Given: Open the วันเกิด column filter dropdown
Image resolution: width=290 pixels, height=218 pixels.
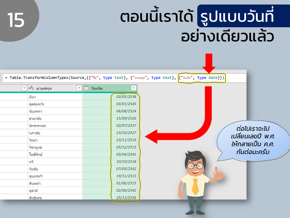Looking at the screenshot, I should [x=134, y=88].
